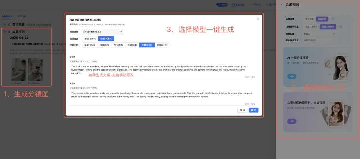Screen dimensions: 360x159
Task: Click the 358 / 500 character counter
Action: (x=250, y=77)
